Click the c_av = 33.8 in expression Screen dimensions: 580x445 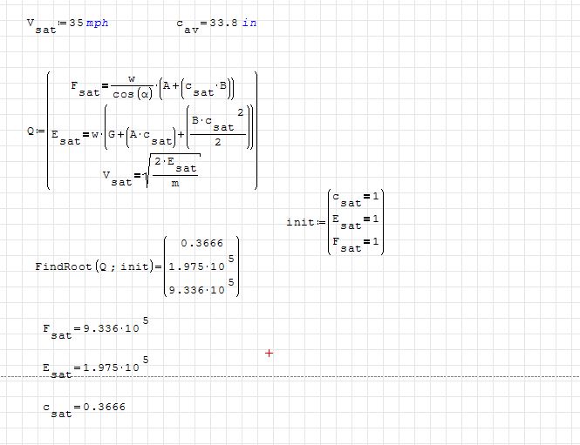(x=215, y=24)
